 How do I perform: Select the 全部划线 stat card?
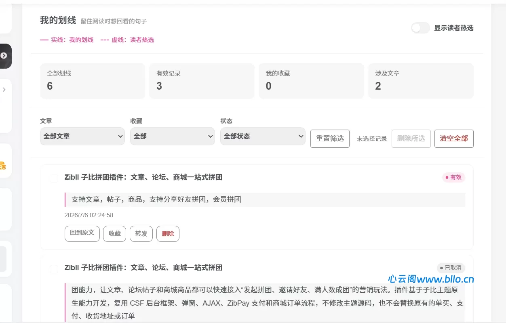[93, 81]
